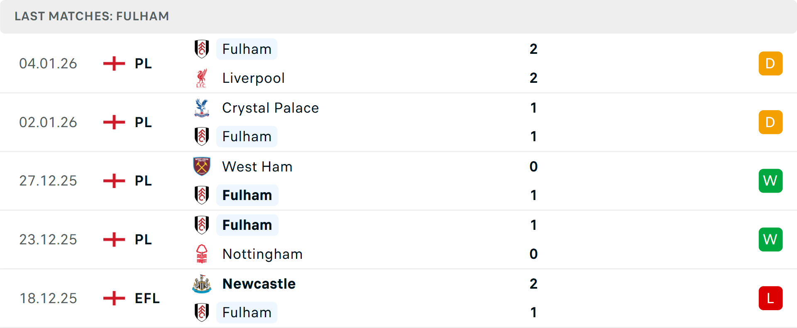Open the Liverpool team link

click(253, 78)
